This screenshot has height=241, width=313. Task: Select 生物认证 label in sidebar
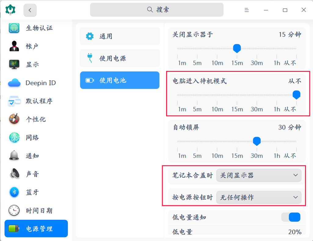(x=39, y=28)
